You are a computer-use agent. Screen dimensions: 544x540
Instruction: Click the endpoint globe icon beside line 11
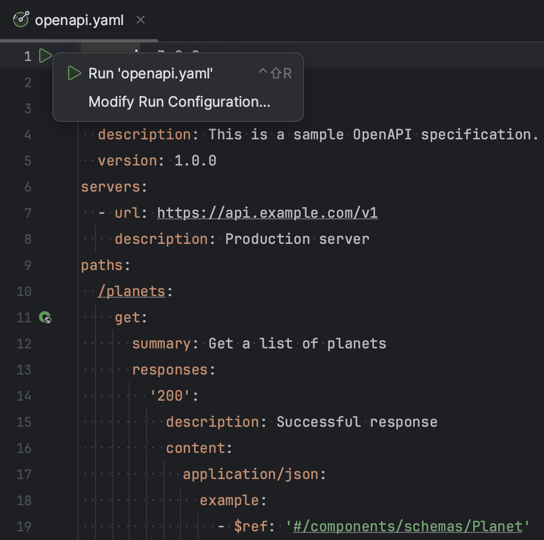coord(46,317)
